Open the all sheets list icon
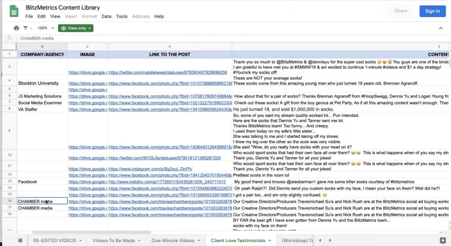This screenshot has height=246, width=451. [20, 240]
